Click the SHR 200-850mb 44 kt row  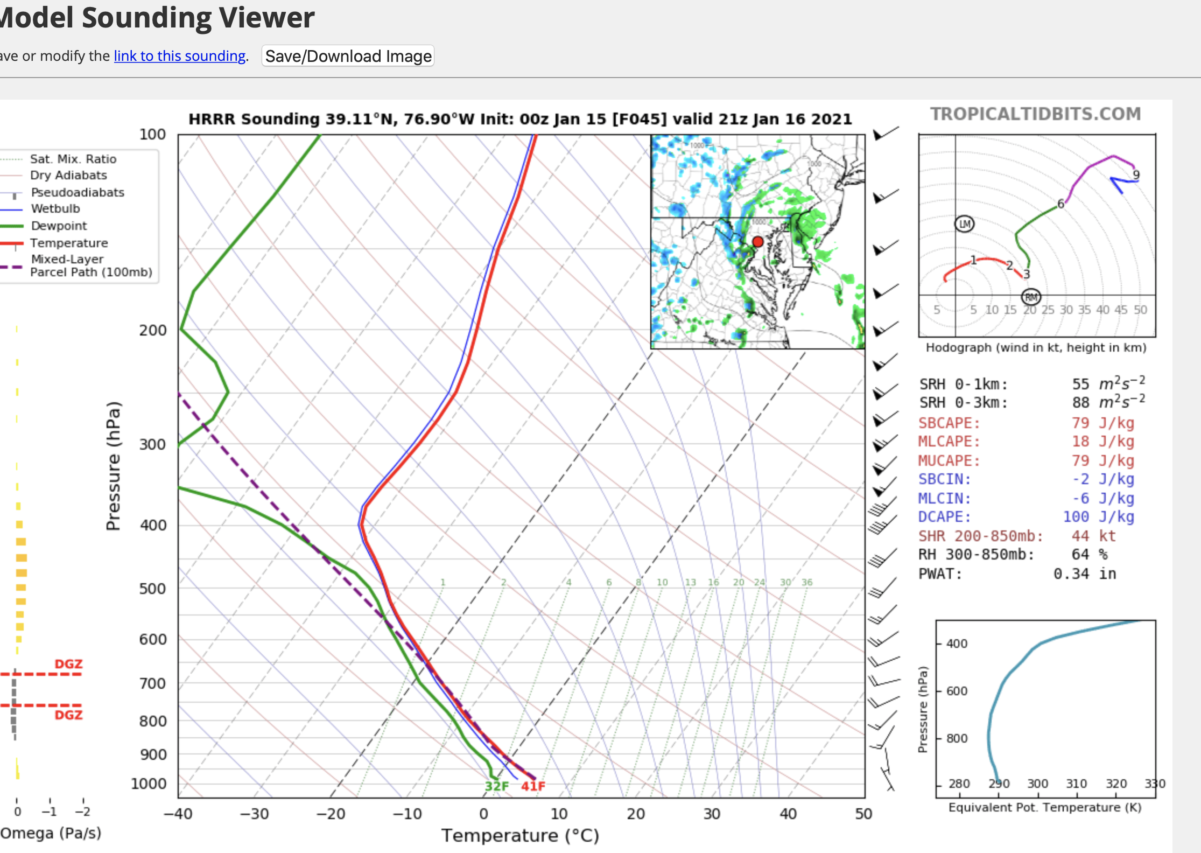(x=1017, y=536)
